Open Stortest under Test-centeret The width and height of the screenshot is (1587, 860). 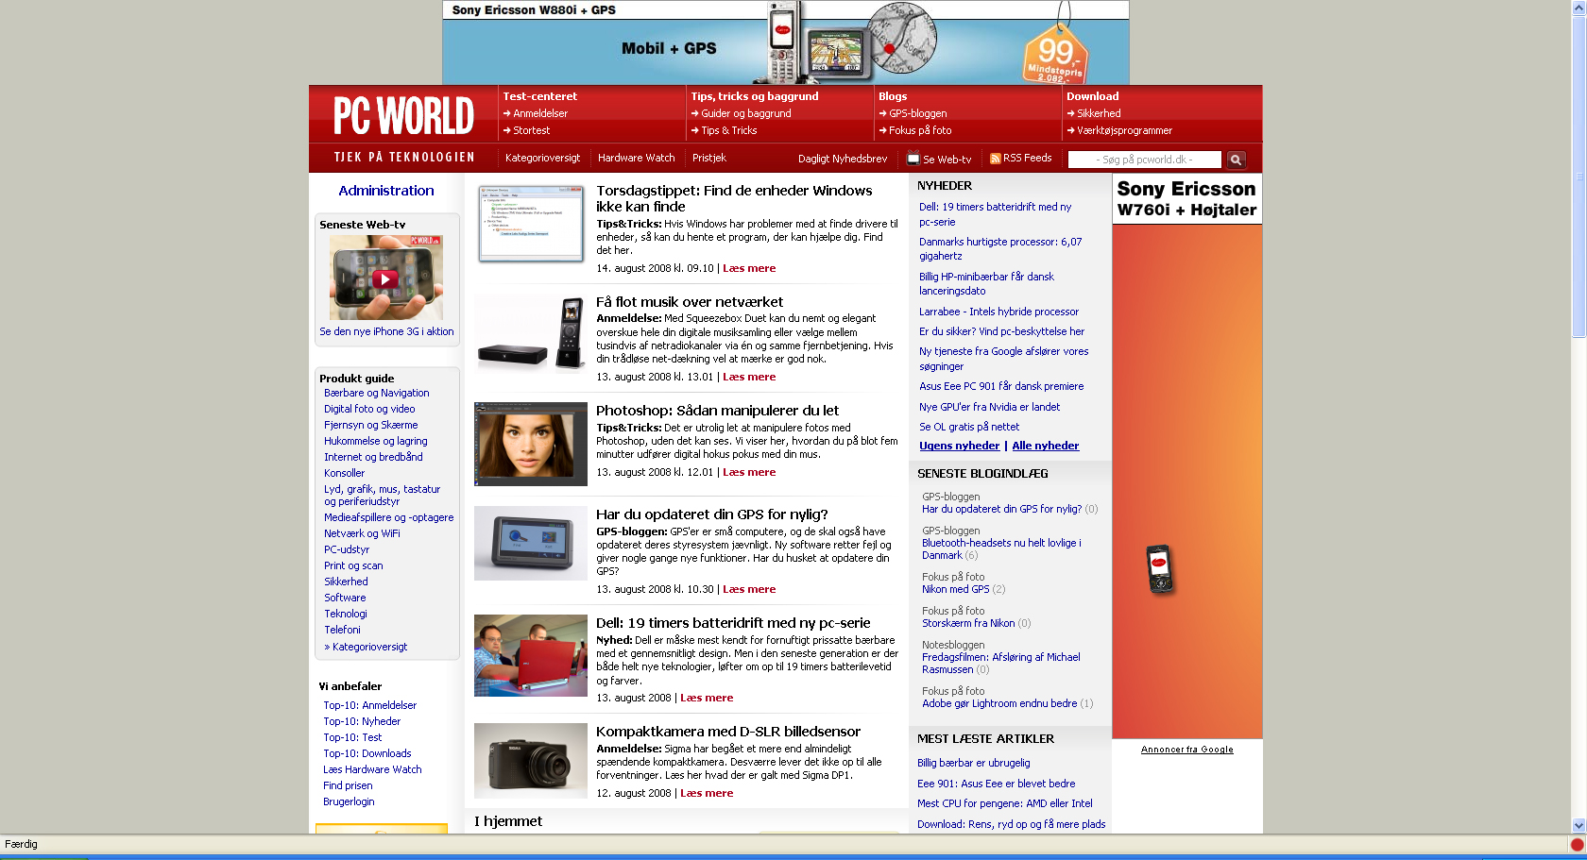(x=532, y=130)
